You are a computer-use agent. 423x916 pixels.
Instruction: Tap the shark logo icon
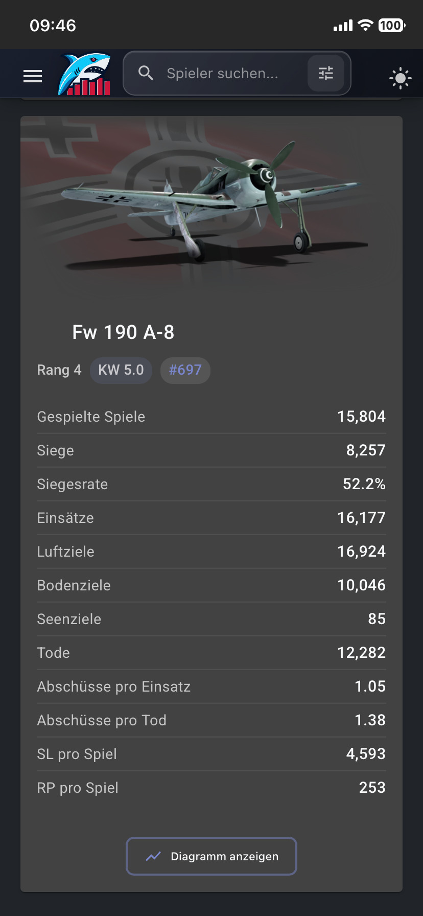click(x=84, y=75)
